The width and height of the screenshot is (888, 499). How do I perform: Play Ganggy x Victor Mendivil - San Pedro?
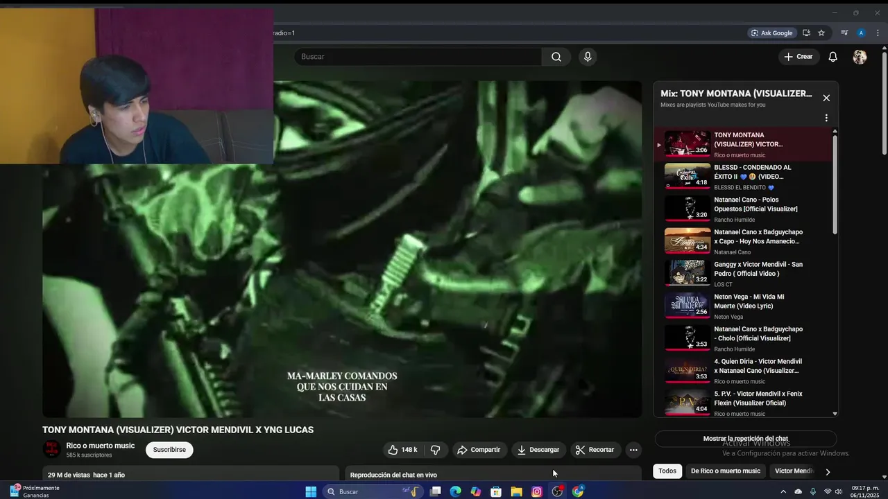pos(742,274)
